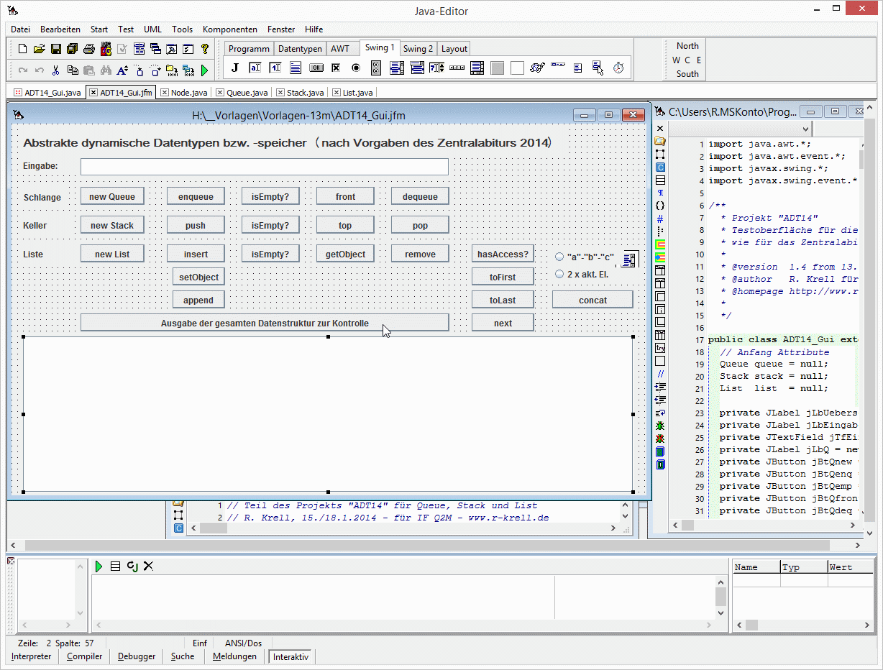Click the scissors cut icon
The width and height of the screenshot is (883, 670).
pos(55,70)
